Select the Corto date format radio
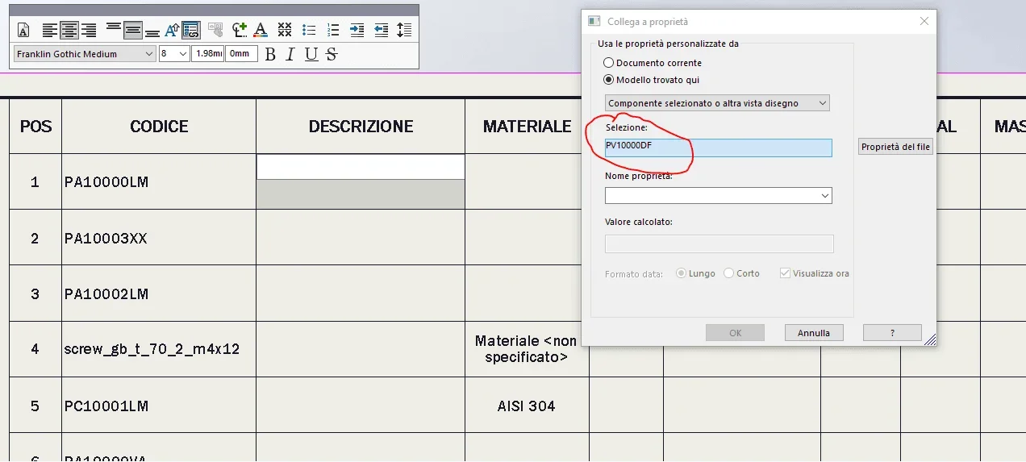1026x462 pixels. pyautogui.click(x=729, y=273)
